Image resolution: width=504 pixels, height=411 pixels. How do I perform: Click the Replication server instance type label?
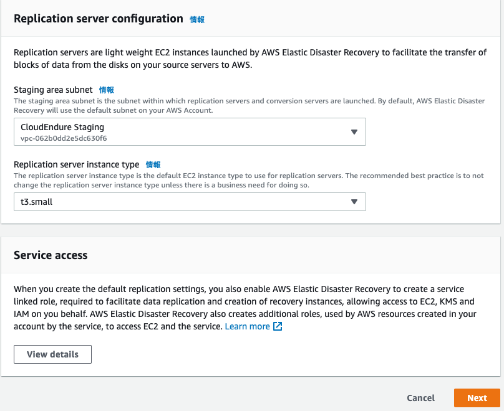[76, 165]
